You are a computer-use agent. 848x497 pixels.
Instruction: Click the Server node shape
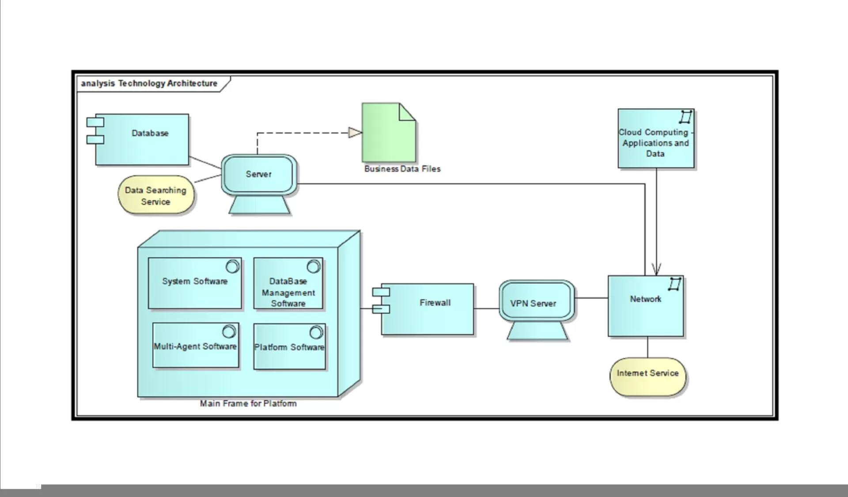259,175
